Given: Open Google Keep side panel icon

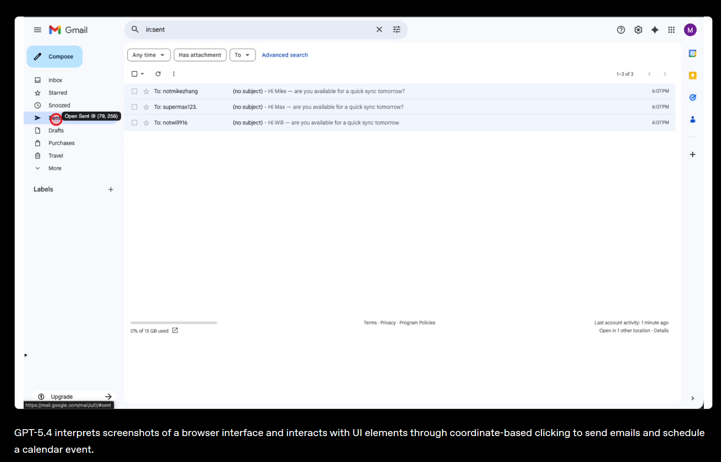Looking at the screenshot, I should click(692, 75).
